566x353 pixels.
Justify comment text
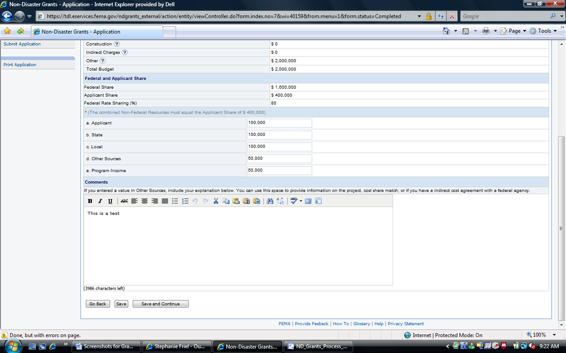(x=165, y=201)
